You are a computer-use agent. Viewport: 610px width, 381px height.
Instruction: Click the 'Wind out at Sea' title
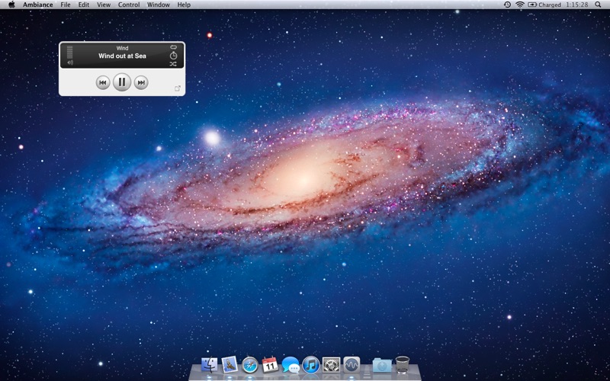pyautogui.click(x=122, y=56)
